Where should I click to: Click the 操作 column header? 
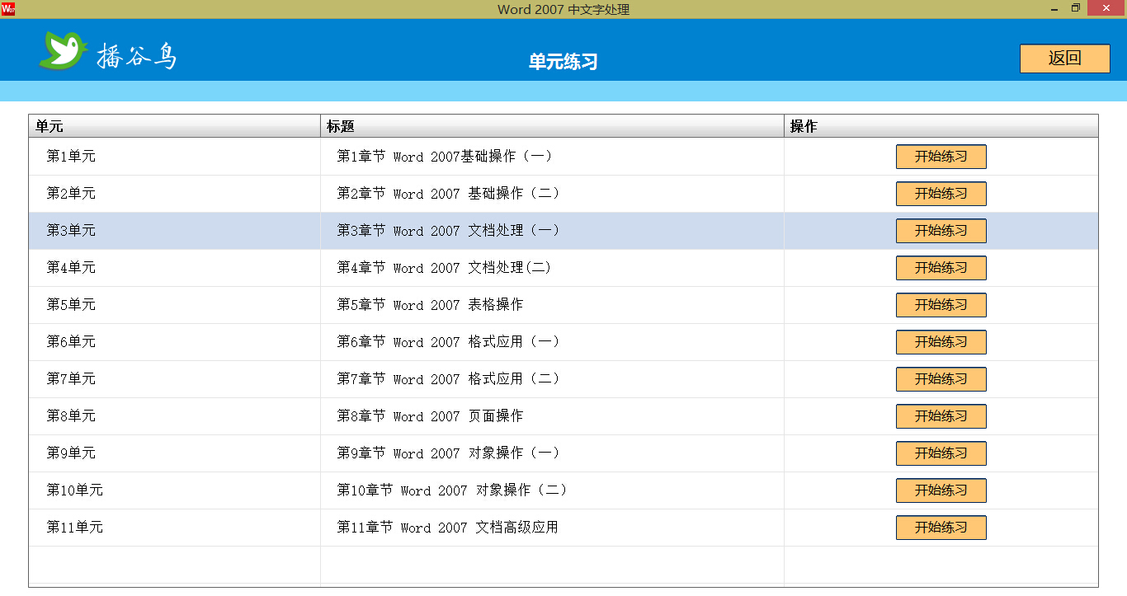coord(941,126)
